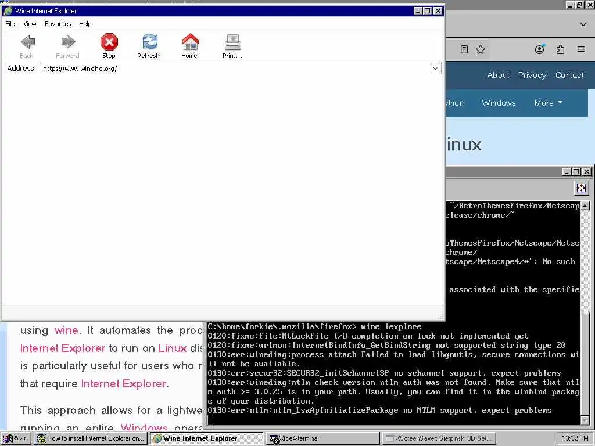Select the Wine Internet Explorer taskbar button
Screen dimensions: 595x446
point(207,438)
